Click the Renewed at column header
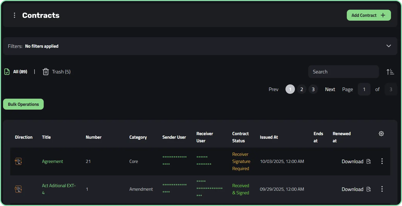The image size is (402, 206). tap(342, 137)
